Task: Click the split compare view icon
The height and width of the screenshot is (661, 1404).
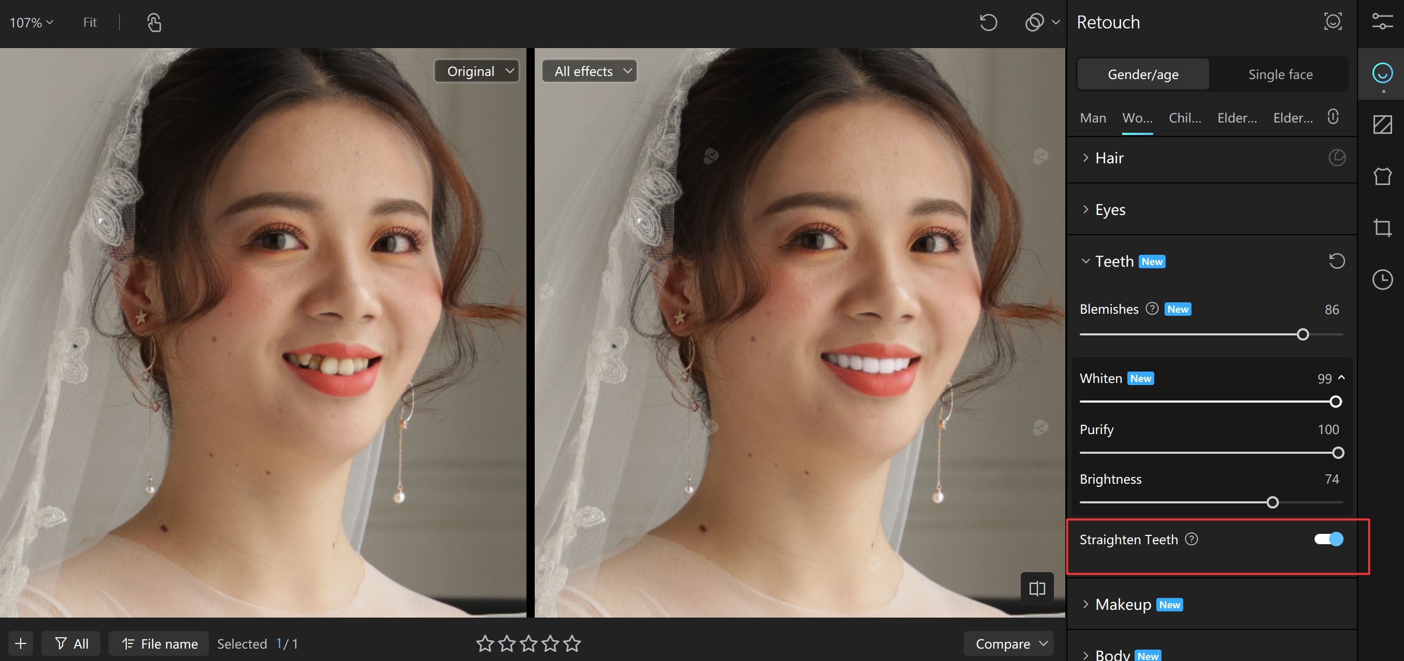Action: tap(1037, 588)
